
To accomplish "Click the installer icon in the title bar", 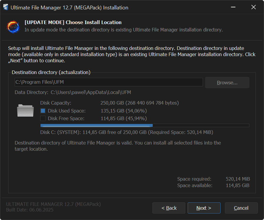I will 5,8.
